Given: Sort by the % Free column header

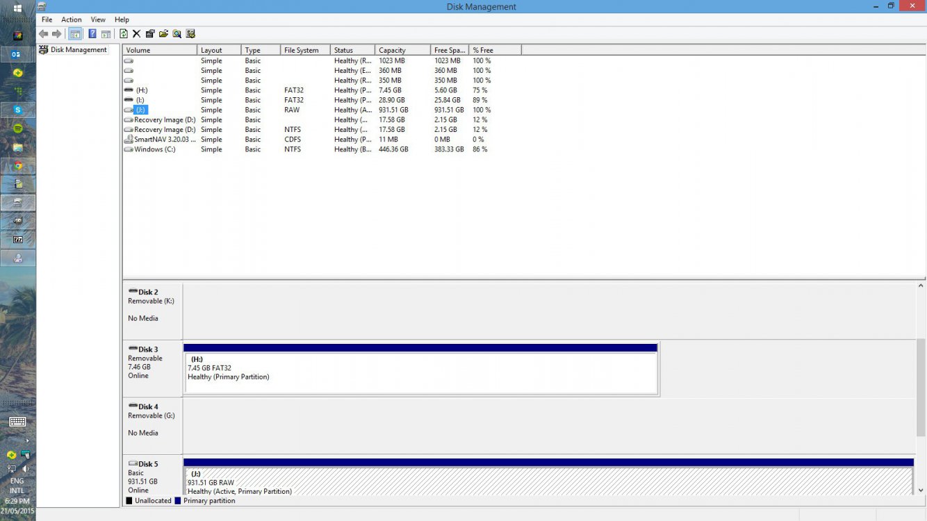Looking at the screenshot, I should pos(495,50).
